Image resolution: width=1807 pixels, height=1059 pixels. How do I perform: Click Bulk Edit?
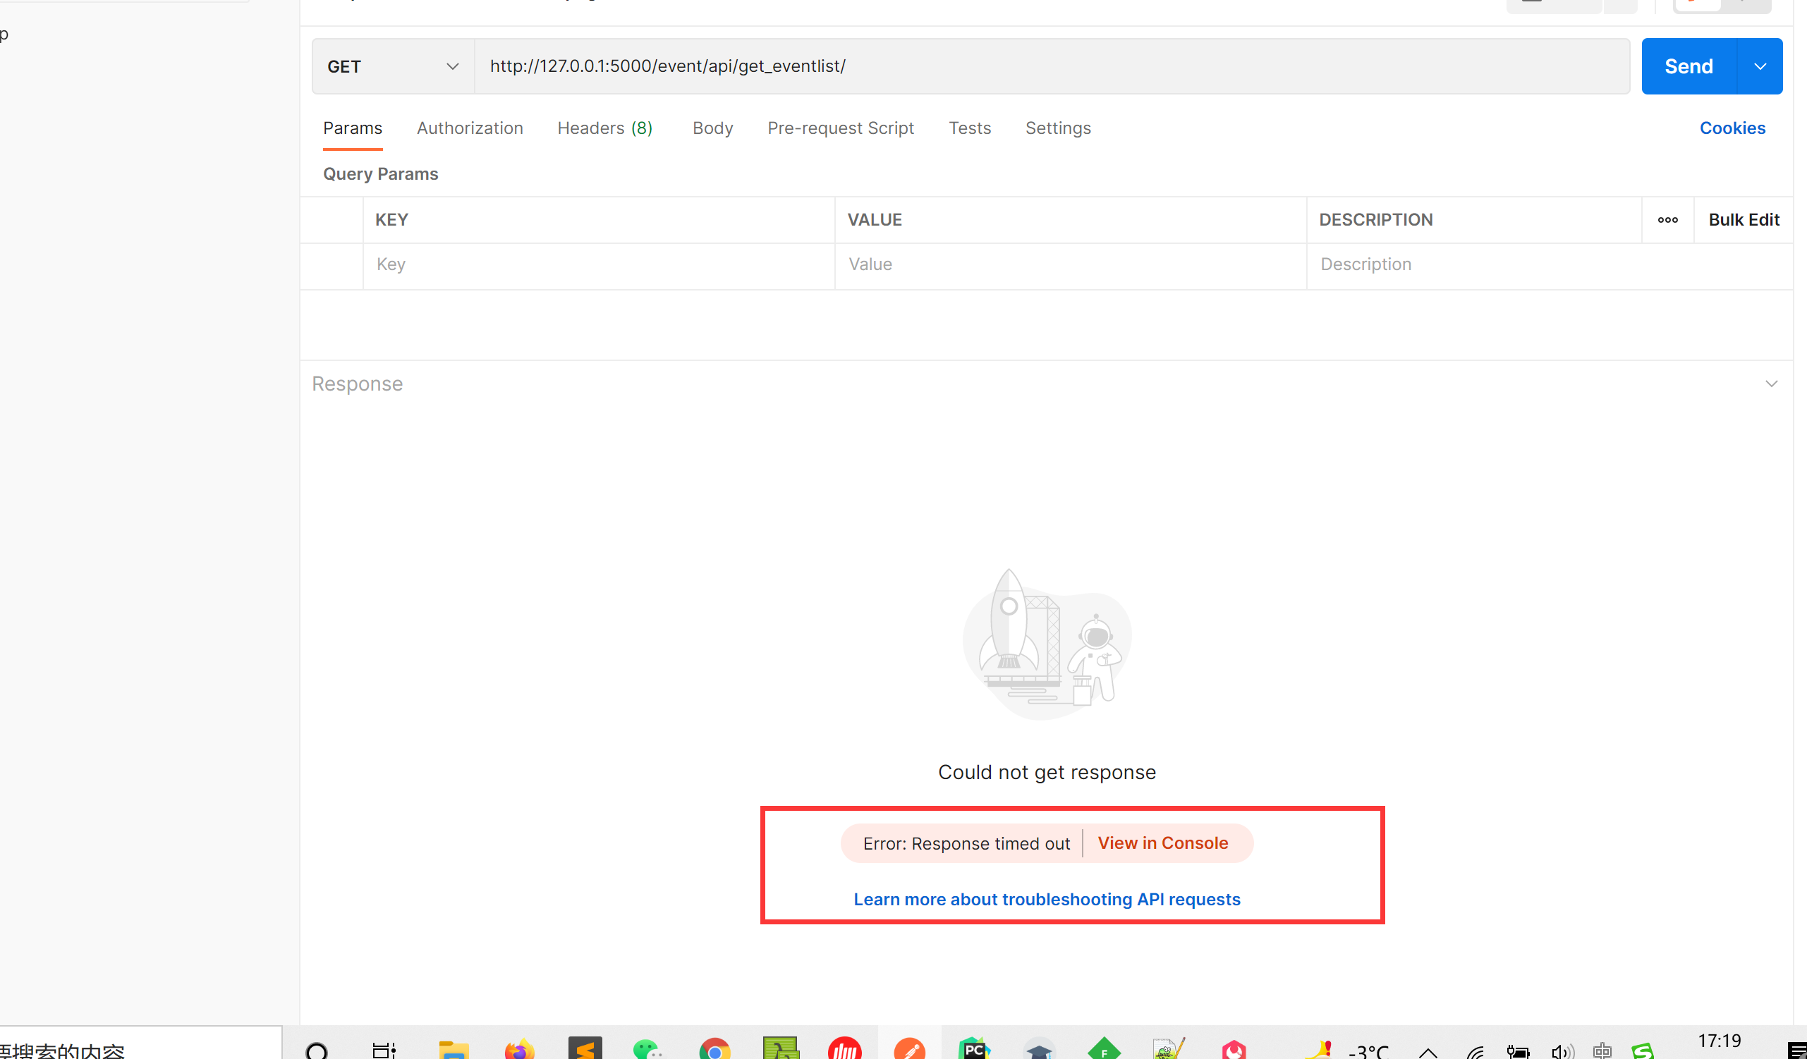click(x=1744, y=219)
